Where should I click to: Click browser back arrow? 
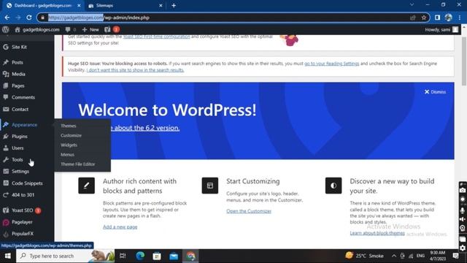point(7,18)
